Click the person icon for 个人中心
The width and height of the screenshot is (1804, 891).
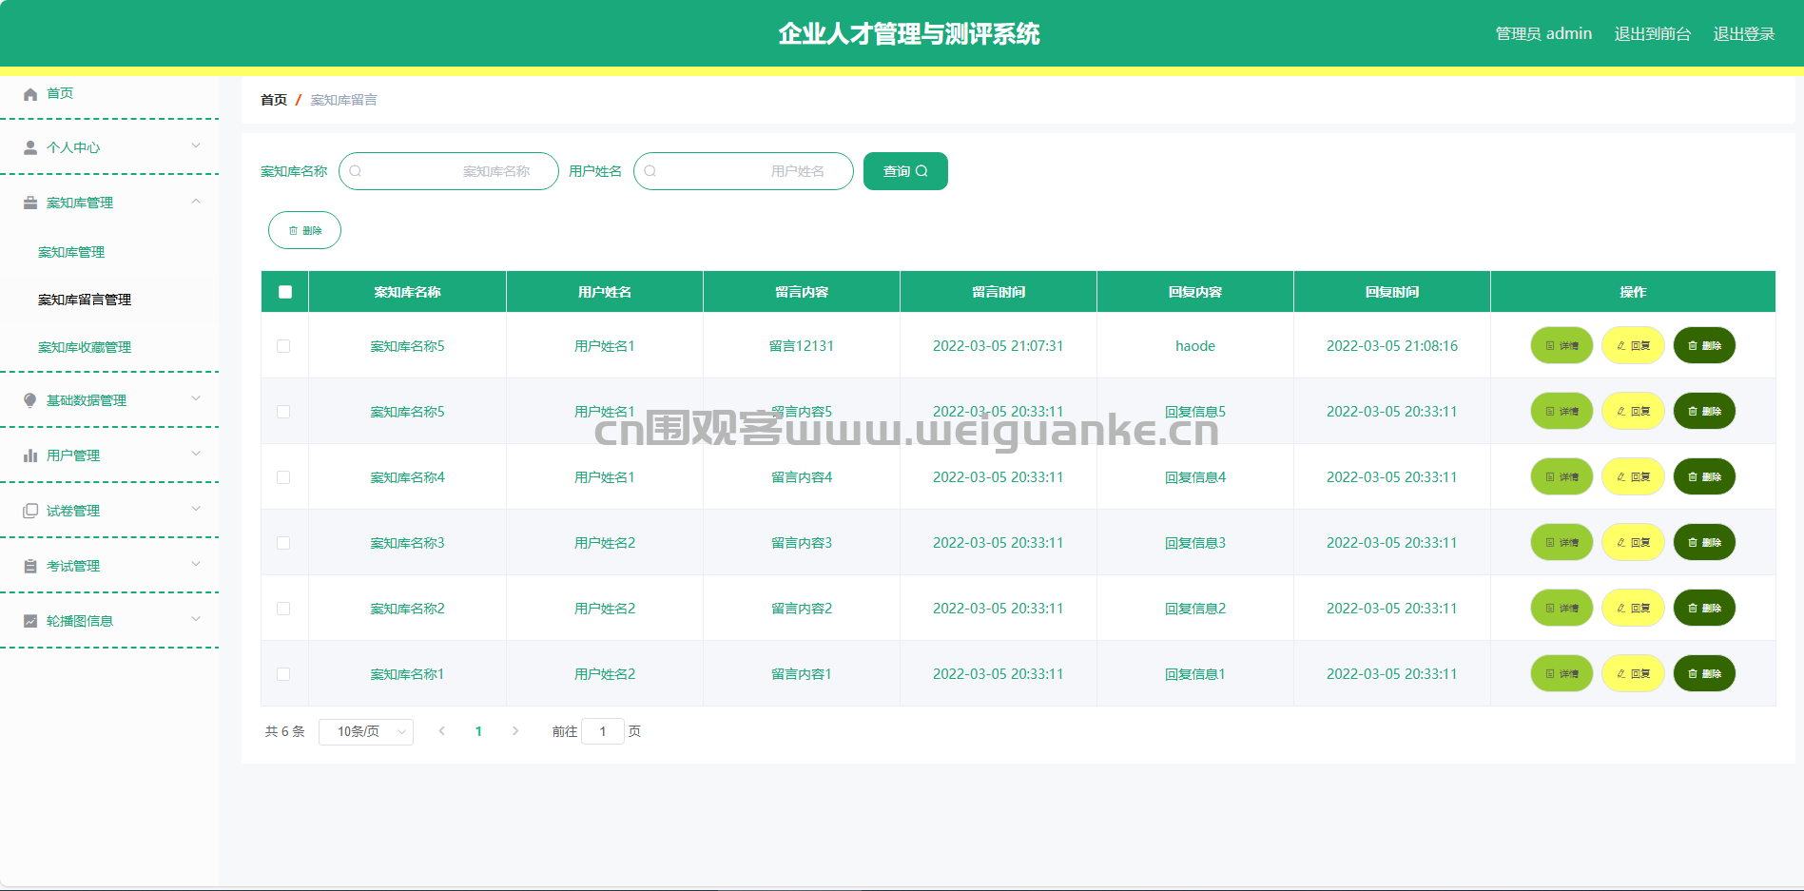coord(30,147)
